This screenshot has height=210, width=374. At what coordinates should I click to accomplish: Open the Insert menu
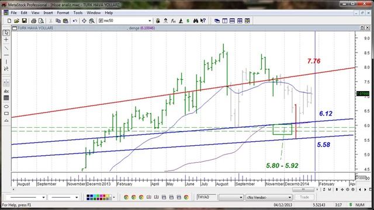pos(48,13)
